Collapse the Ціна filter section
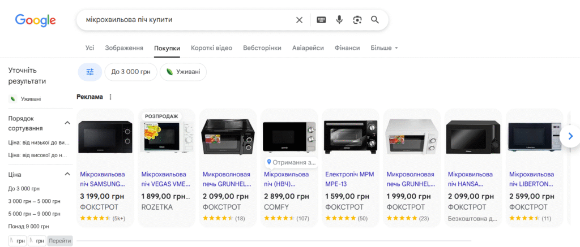 (x=67, y=175)
